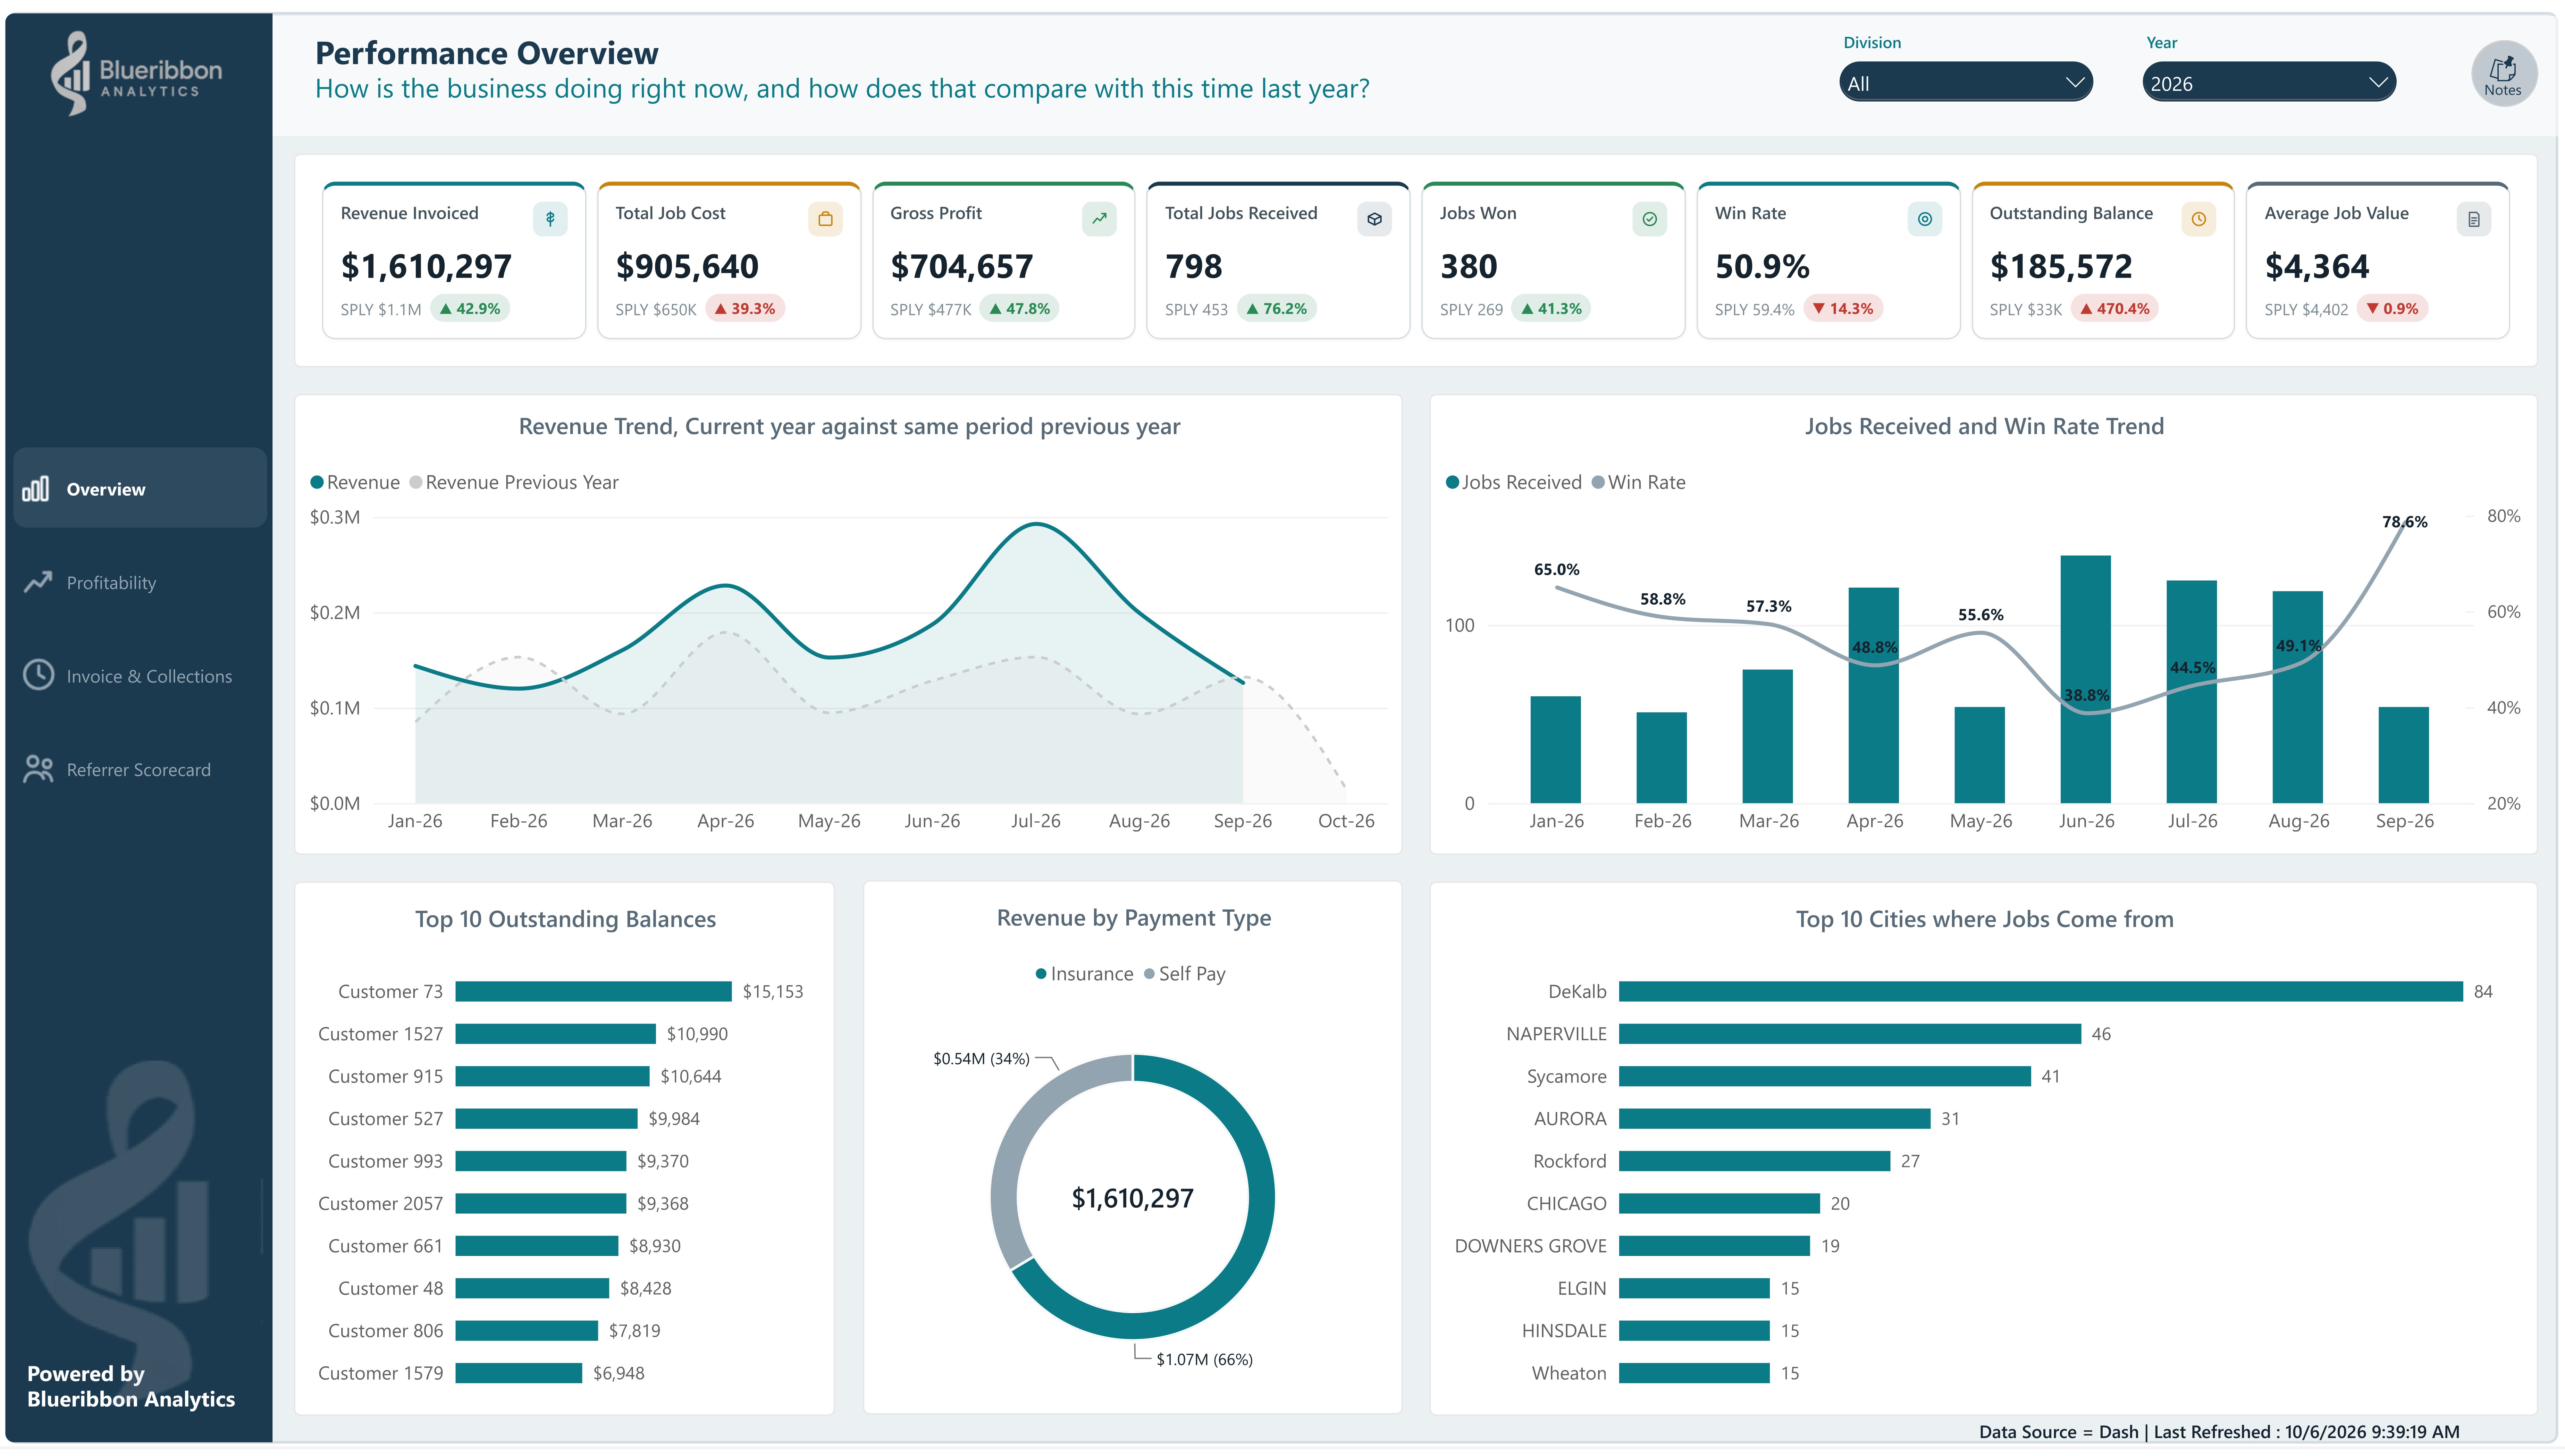This screenshot has width=2565, height=1456.
Task: Click the "50.9%" Win Rate value
Action: pyautogui.click(x=1762, y=267)
